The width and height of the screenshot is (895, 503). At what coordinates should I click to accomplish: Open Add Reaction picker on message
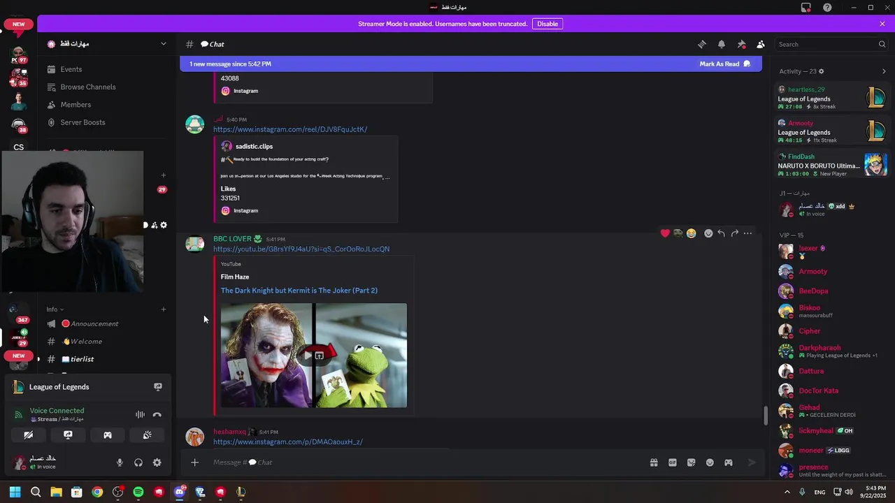pyautogui.click(x=708, y=233)
